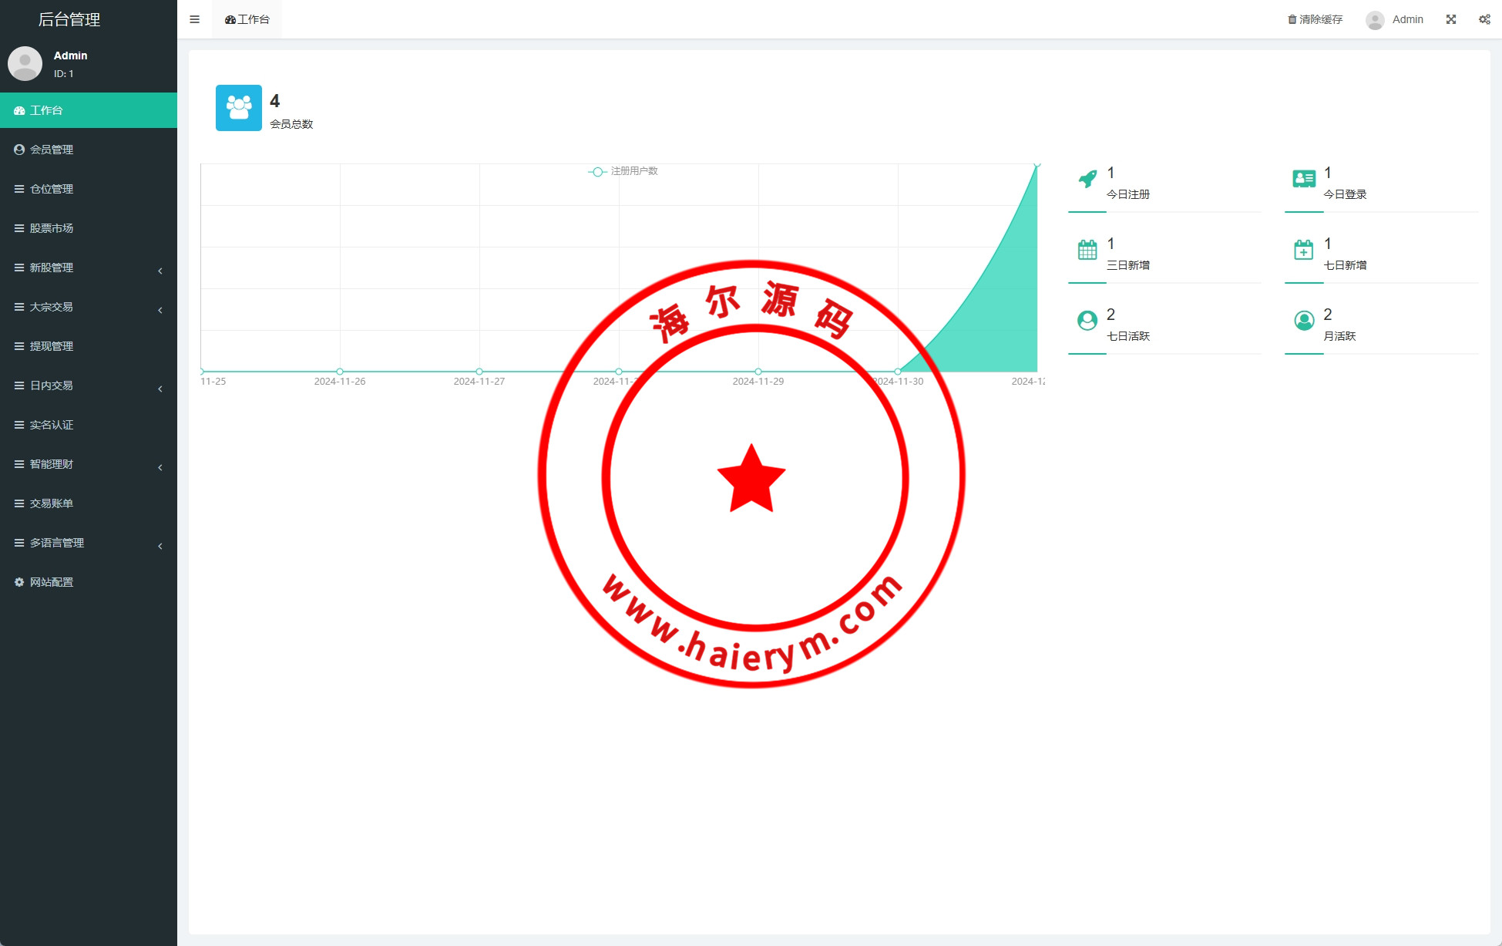Open 会员管理 in the sidebar
1502x946 pixels.
click(x=52, y=150)
